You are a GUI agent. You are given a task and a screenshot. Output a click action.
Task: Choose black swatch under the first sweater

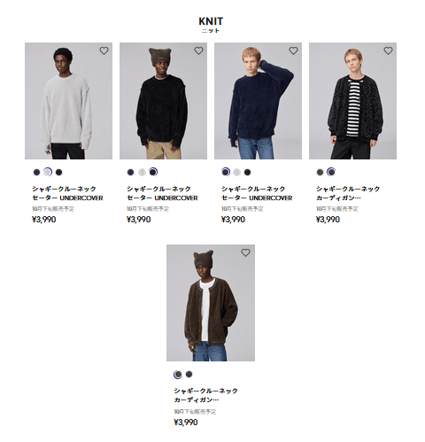(x=59, y=172)
